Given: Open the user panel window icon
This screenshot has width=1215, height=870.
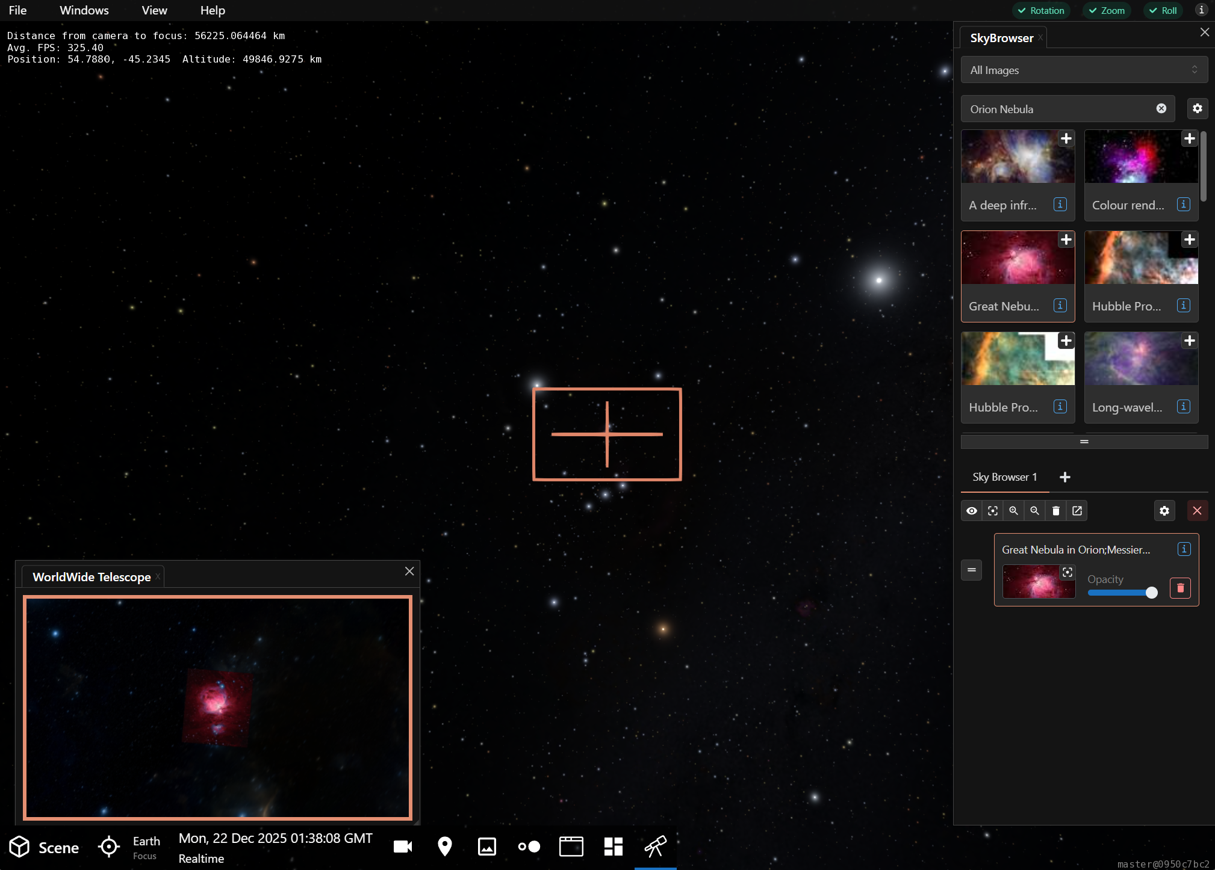Looking at the screenshot, I should 571,847.
